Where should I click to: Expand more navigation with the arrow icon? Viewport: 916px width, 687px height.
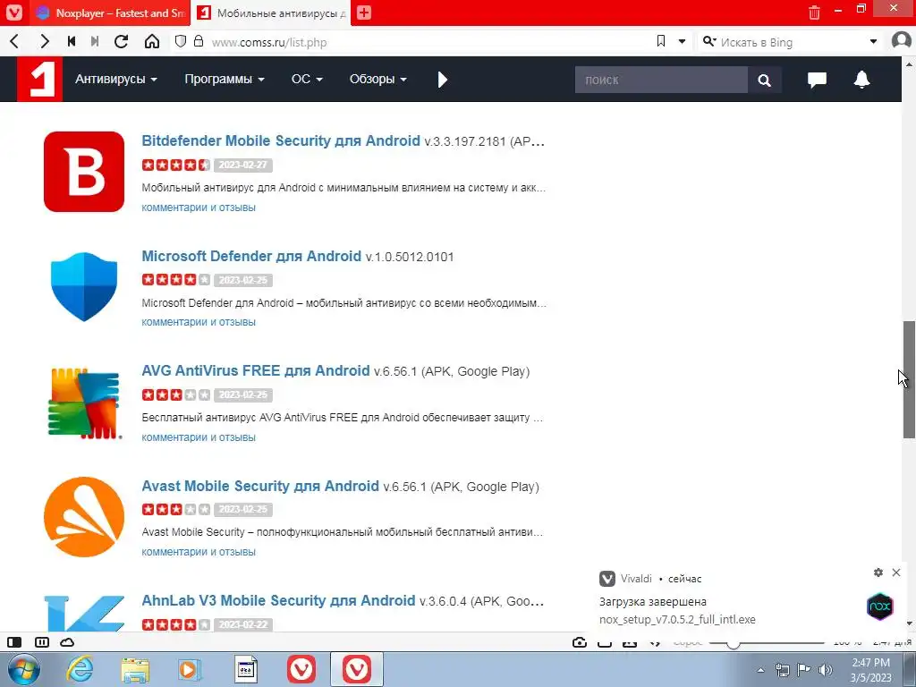442,80
